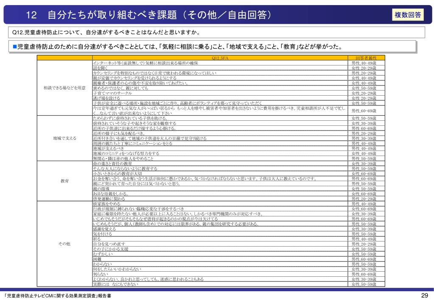The height and width of the screenshot is (301, 434).
Task: Click the row '気を付ける'
Action: click(x=220, y=234)
